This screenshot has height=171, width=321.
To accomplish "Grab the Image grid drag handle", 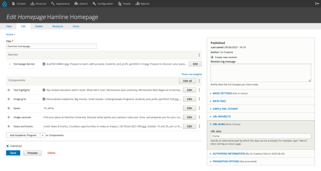I will point(9,99).
